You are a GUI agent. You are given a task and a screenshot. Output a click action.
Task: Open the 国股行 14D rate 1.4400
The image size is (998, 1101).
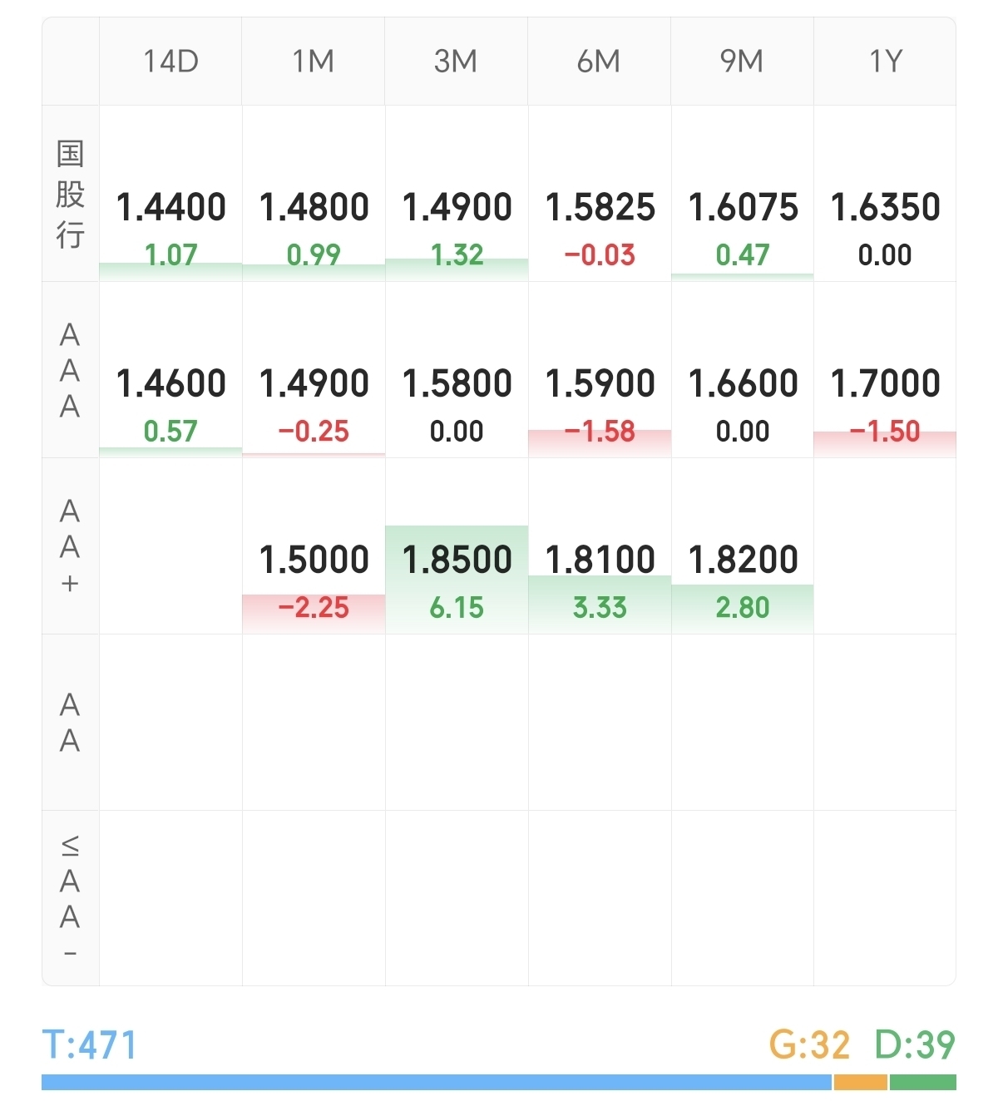pos(170,207)
